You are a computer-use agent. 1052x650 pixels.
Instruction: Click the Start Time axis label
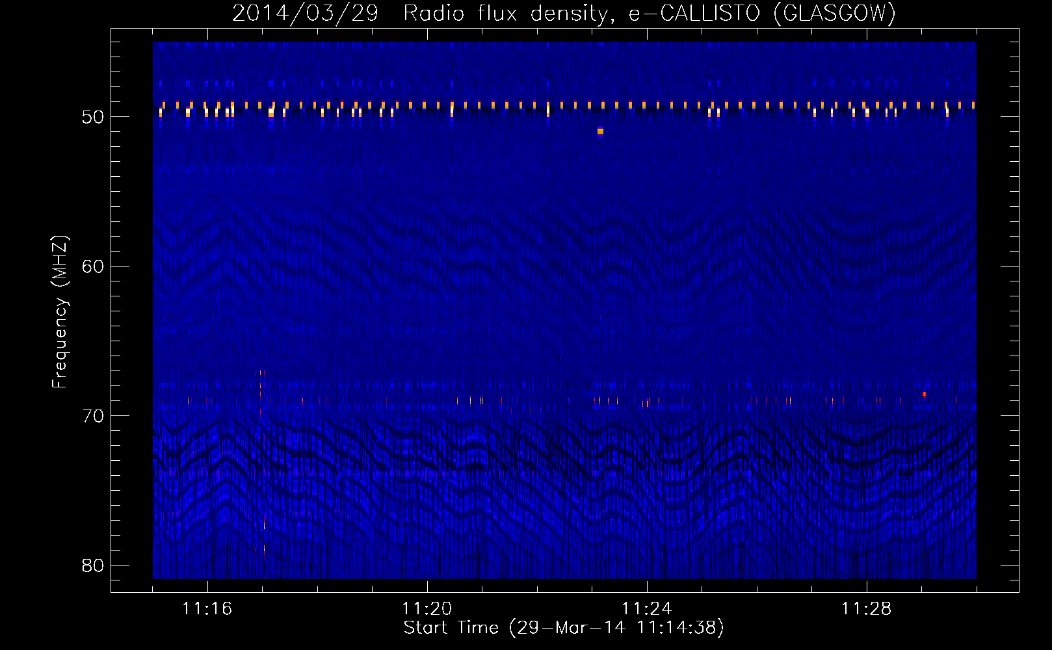pyautogui.click(x=564, y=628)
